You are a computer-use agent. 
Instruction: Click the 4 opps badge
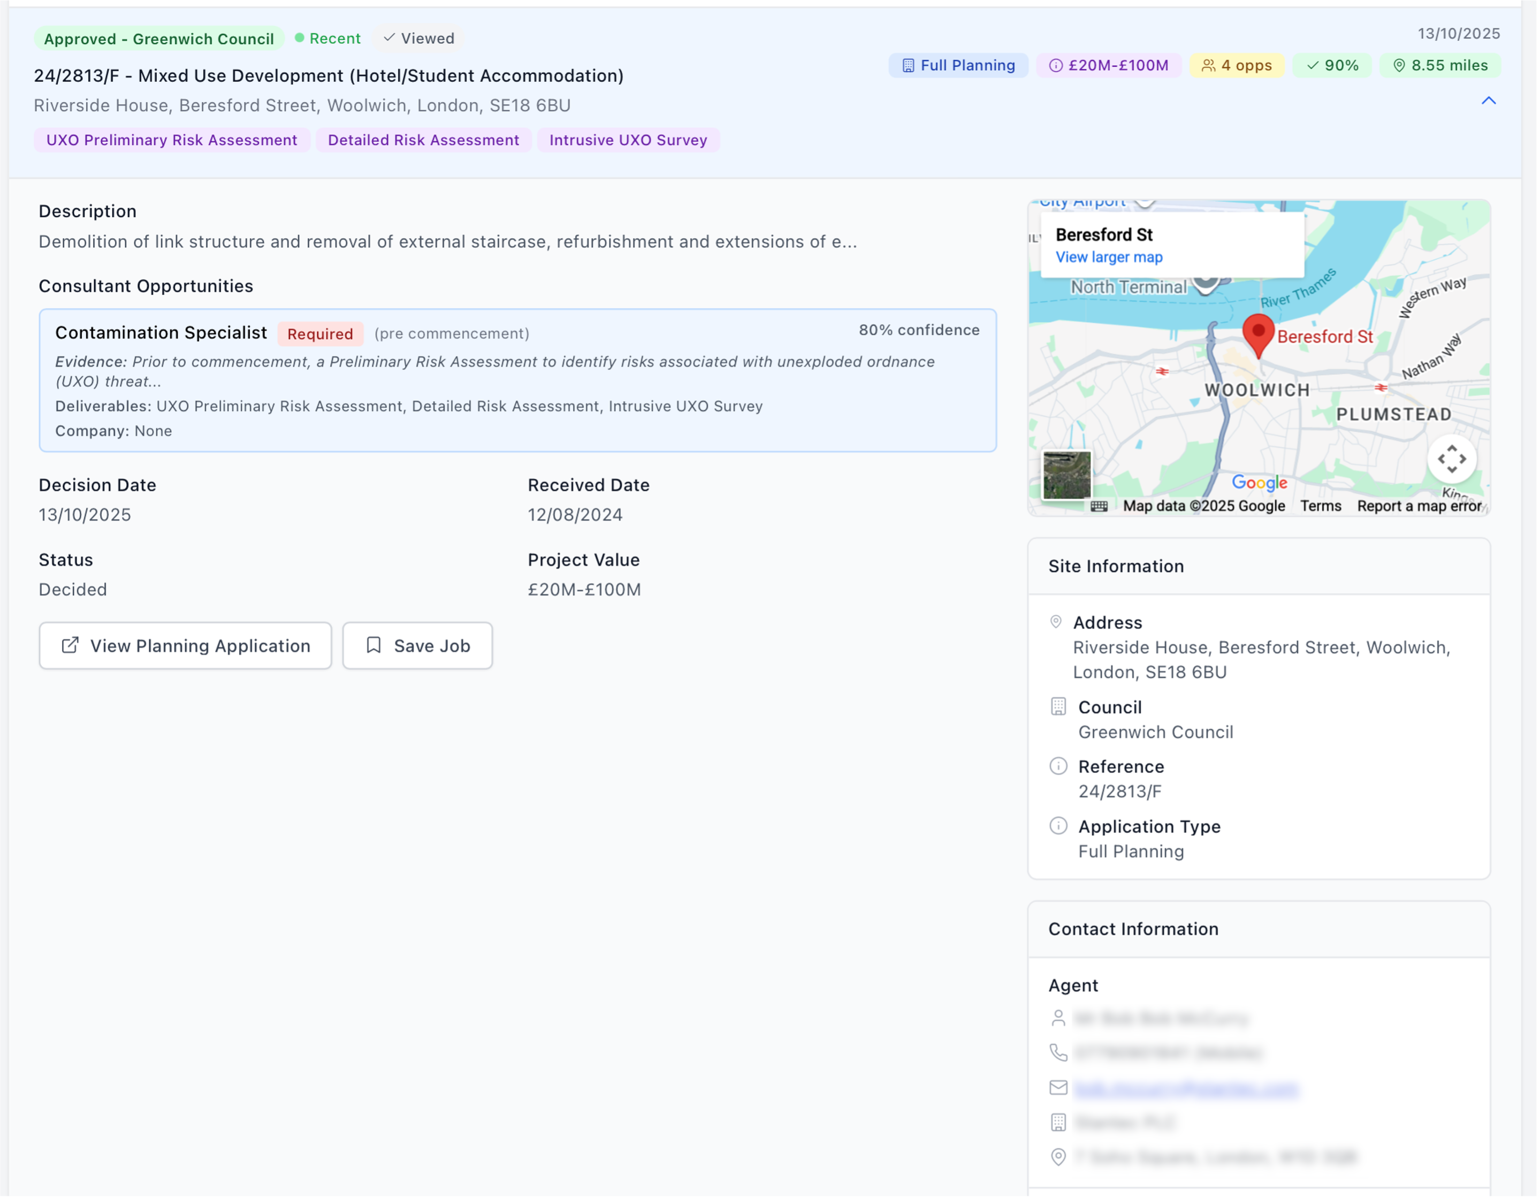coord(1239,66)
